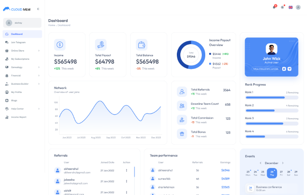Click the $565498 Income value
This screenshot has width=307, height=195.
click(x=66, y=62)
